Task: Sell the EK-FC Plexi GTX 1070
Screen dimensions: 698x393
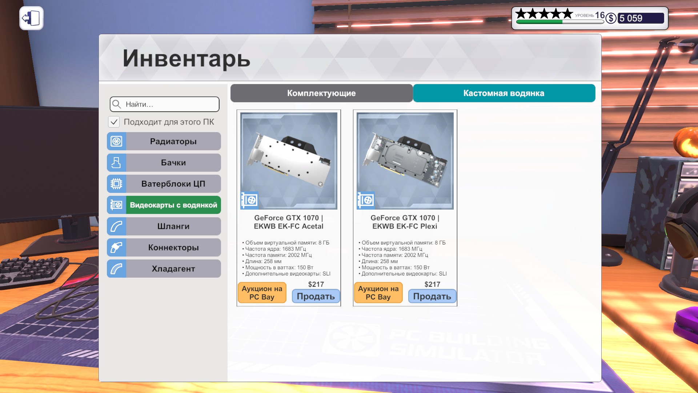Action: pos(432,296)
